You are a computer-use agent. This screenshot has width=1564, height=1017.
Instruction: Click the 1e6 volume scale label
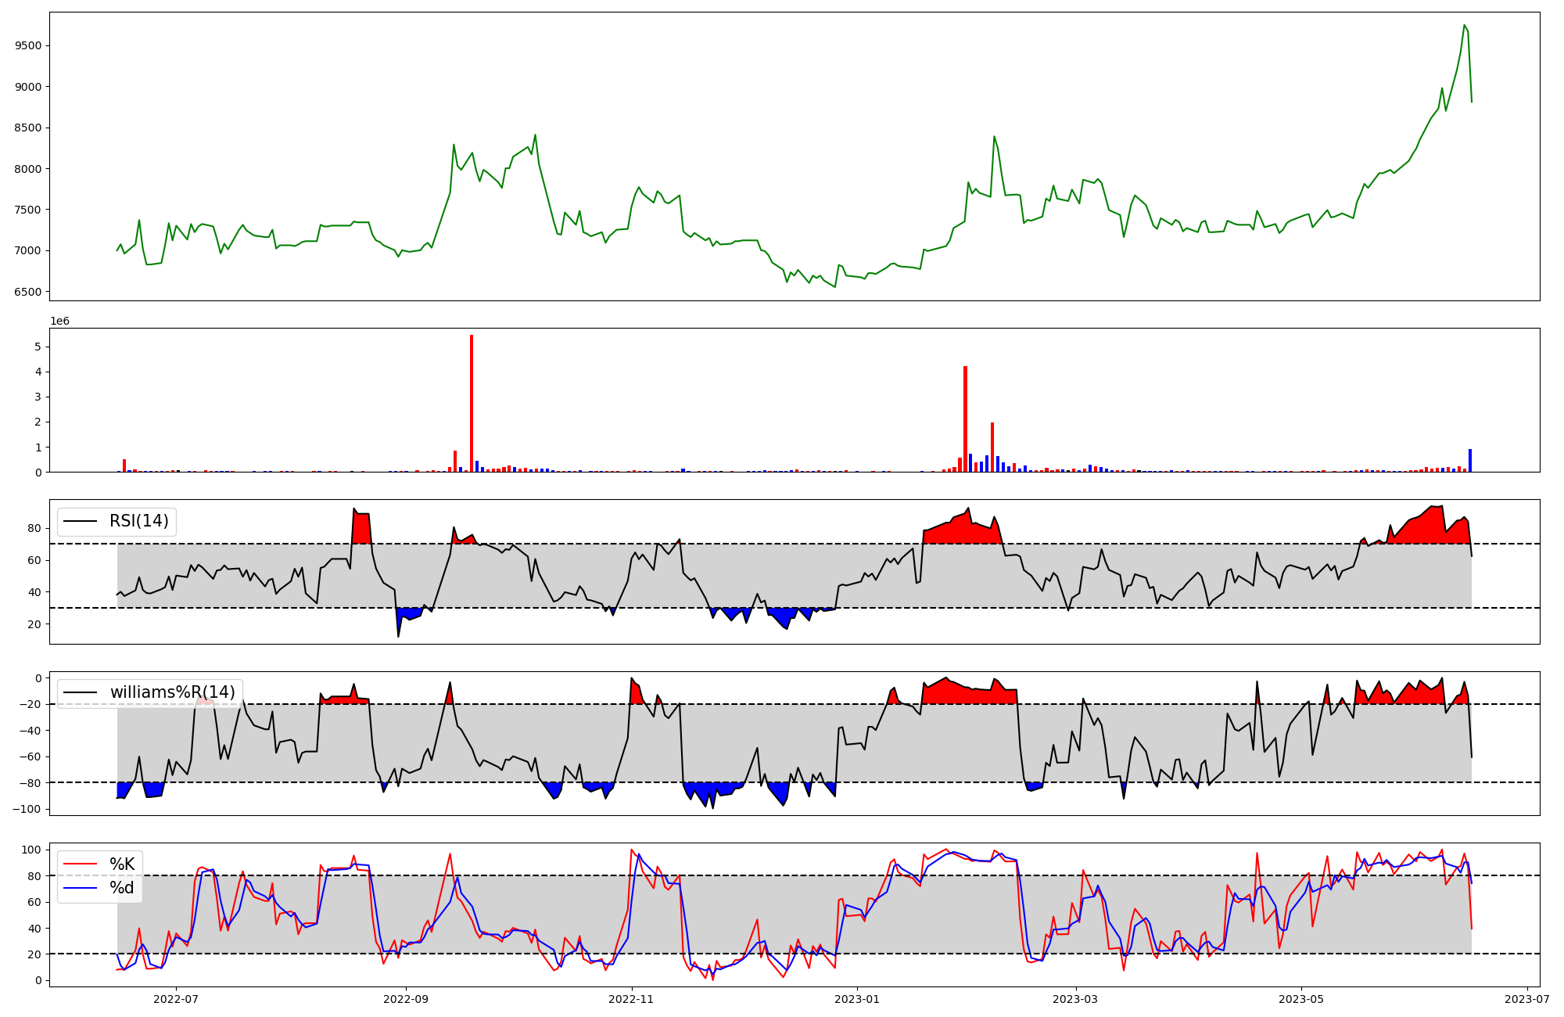click(60, 322)
